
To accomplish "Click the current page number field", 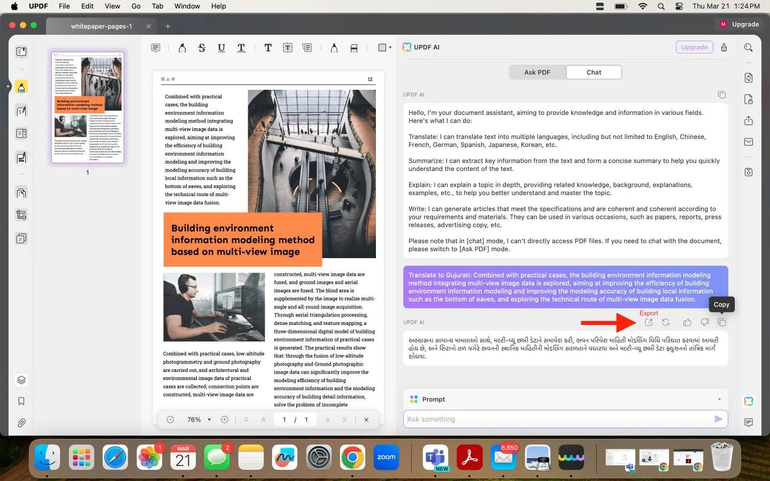I will click(284, 420).
